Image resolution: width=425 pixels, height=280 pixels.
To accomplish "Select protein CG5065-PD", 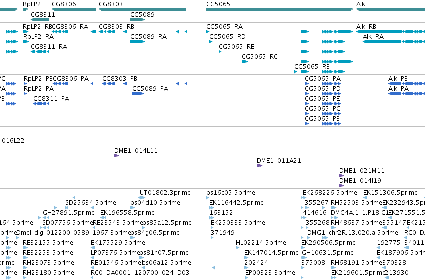I will (x=323, y=94).
